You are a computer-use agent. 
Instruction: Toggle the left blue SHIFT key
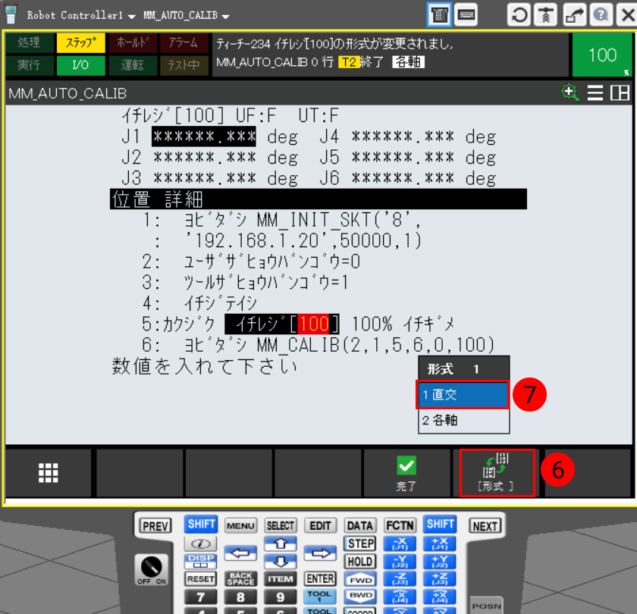[201, 525]
